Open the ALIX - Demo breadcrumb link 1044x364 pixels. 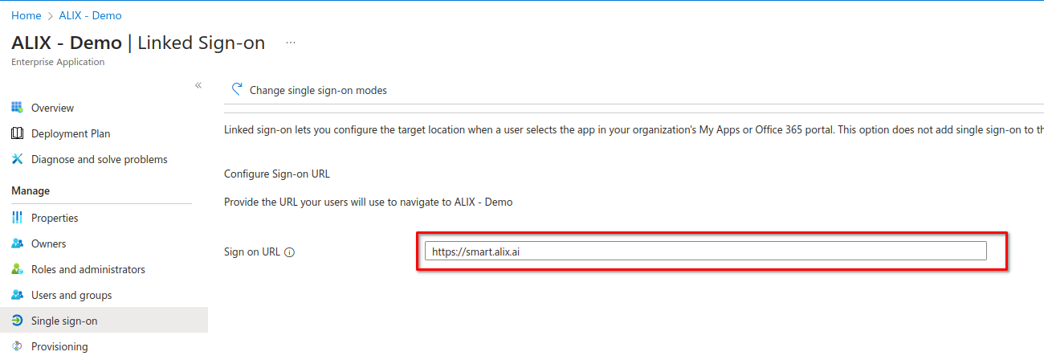click(x=90, y=15)
